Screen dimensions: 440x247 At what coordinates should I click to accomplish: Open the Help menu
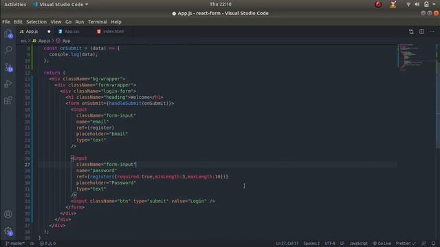pos(116,22)
